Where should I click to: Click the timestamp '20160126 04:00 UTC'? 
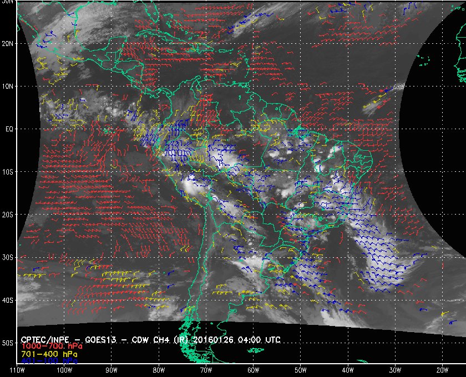[237, 340]
